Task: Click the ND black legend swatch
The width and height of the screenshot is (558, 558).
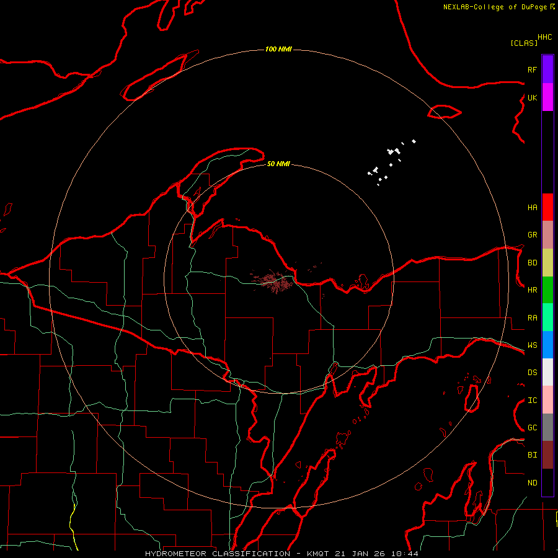Action: coord(547,482)
